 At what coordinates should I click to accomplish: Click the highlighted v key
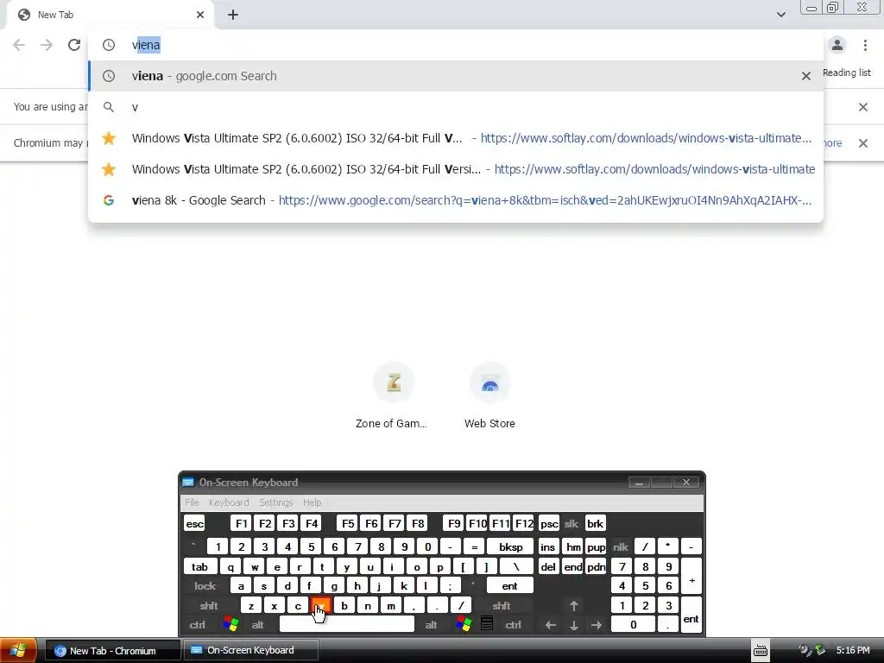coord(321,606)
